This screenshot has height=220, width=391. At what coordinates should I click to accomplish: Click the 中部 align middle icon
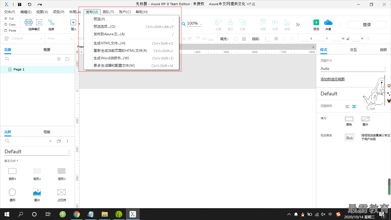[x=275, y=22]
